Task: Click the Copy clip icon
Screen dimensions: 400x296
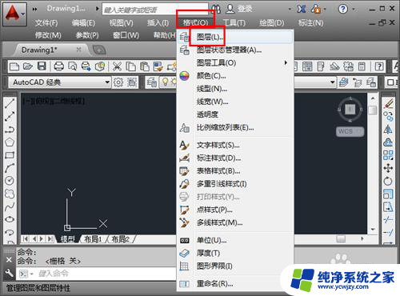Action: [x=130, y=66]
